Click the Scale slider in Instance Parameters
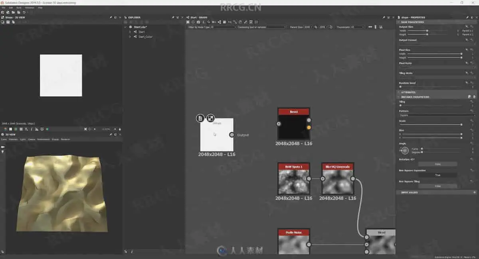Viewport: 479px width, 259px height. [x=430, y=124]
